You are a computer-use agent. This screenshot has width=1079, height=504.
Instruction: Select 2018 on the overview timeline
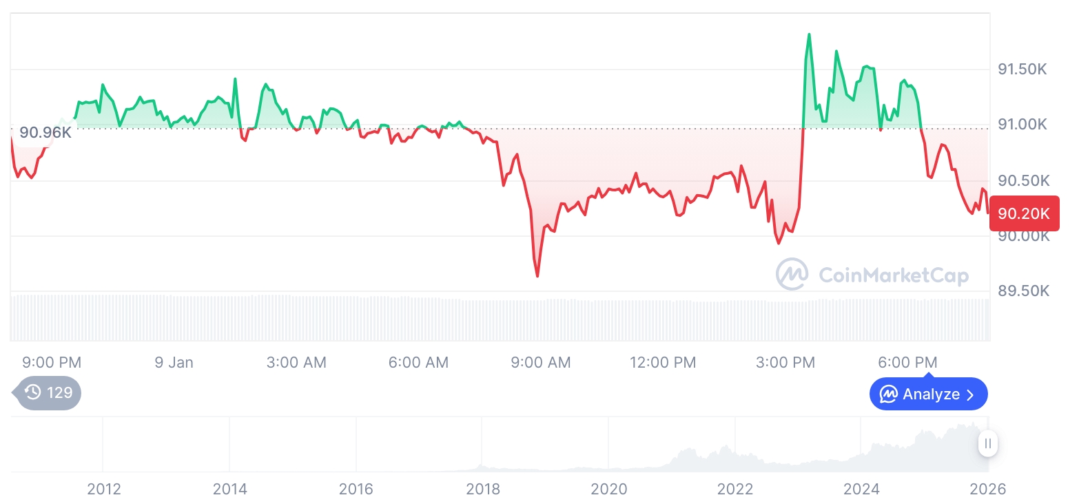point(483,489)
